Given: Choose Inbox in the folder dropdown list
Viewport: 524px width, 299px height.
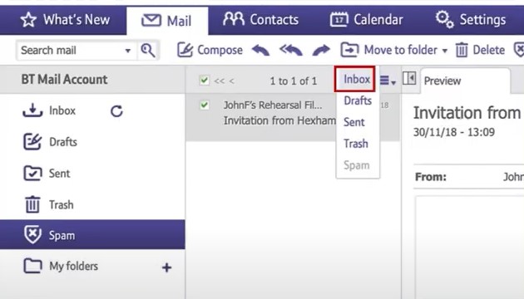Looking at the screenshot, I should (x=356, y=79).
